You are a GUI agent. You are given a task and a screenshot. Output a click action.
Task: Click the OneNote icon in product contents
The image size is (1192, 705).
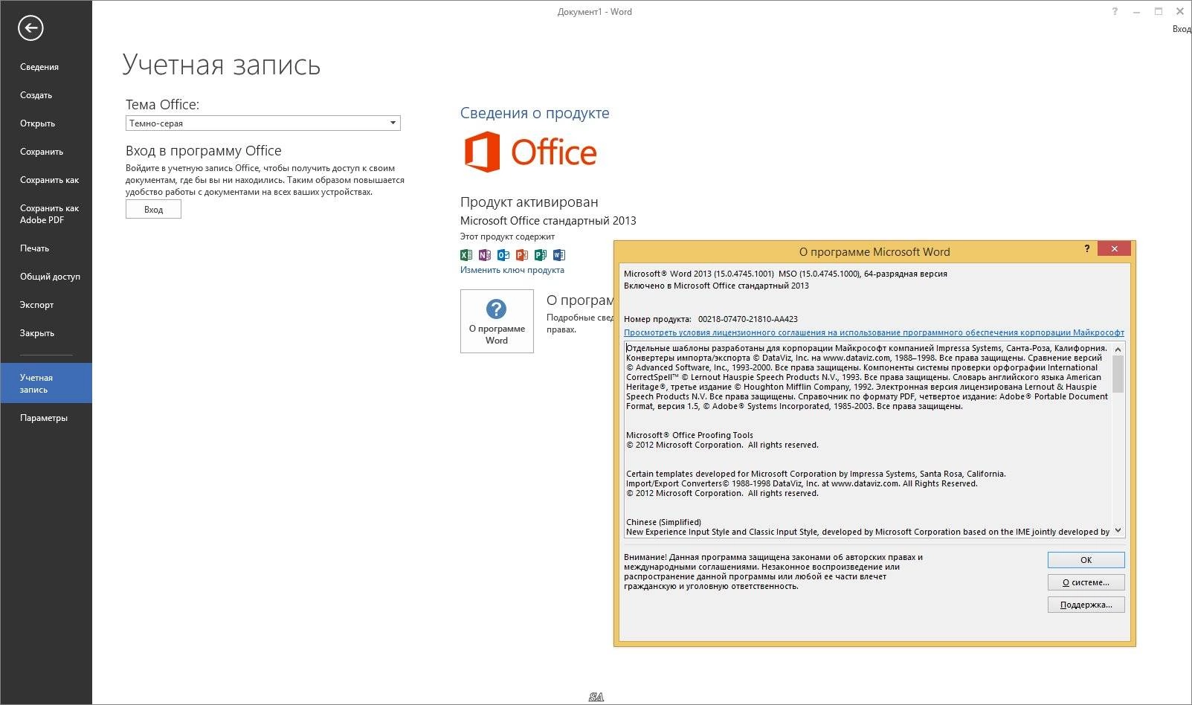tap(485, 254)
